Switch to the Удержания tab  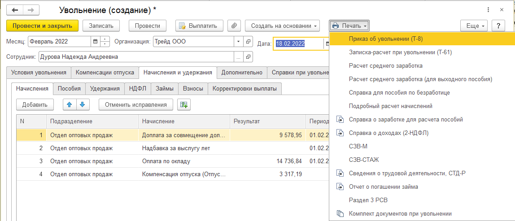click(105, 89)
